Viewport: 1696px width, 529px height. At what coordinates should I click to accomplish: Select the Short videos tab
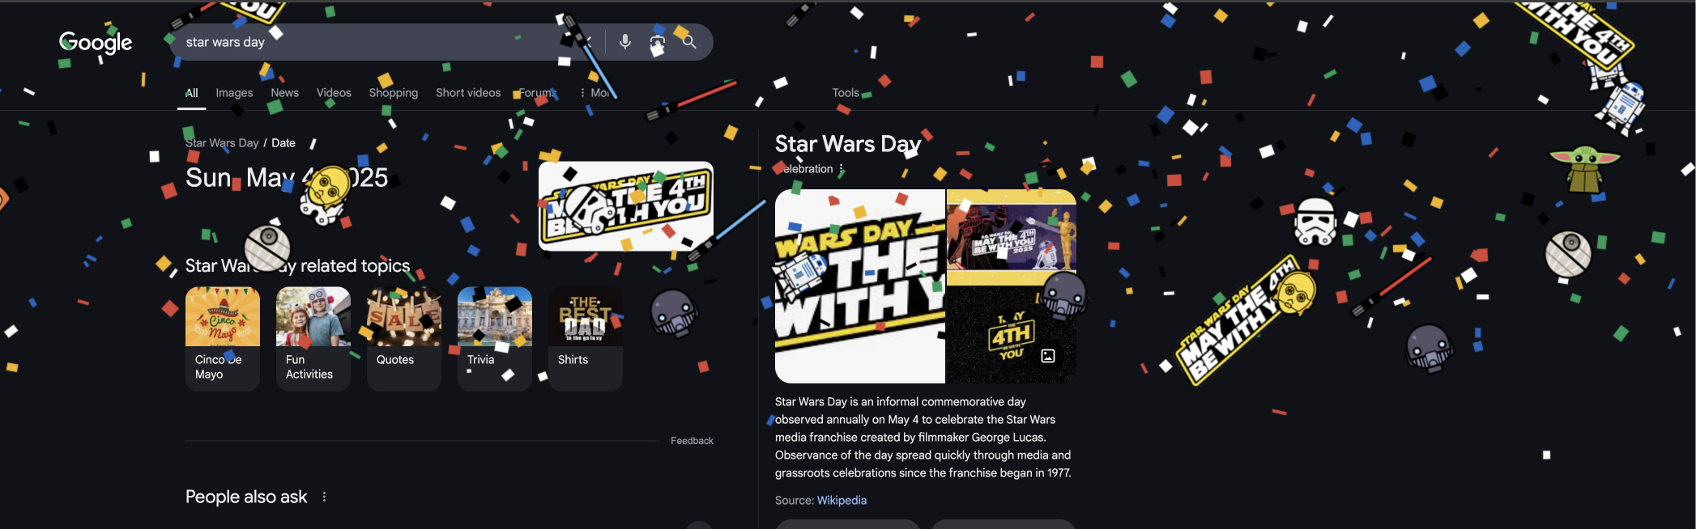[x=468, y=93]
